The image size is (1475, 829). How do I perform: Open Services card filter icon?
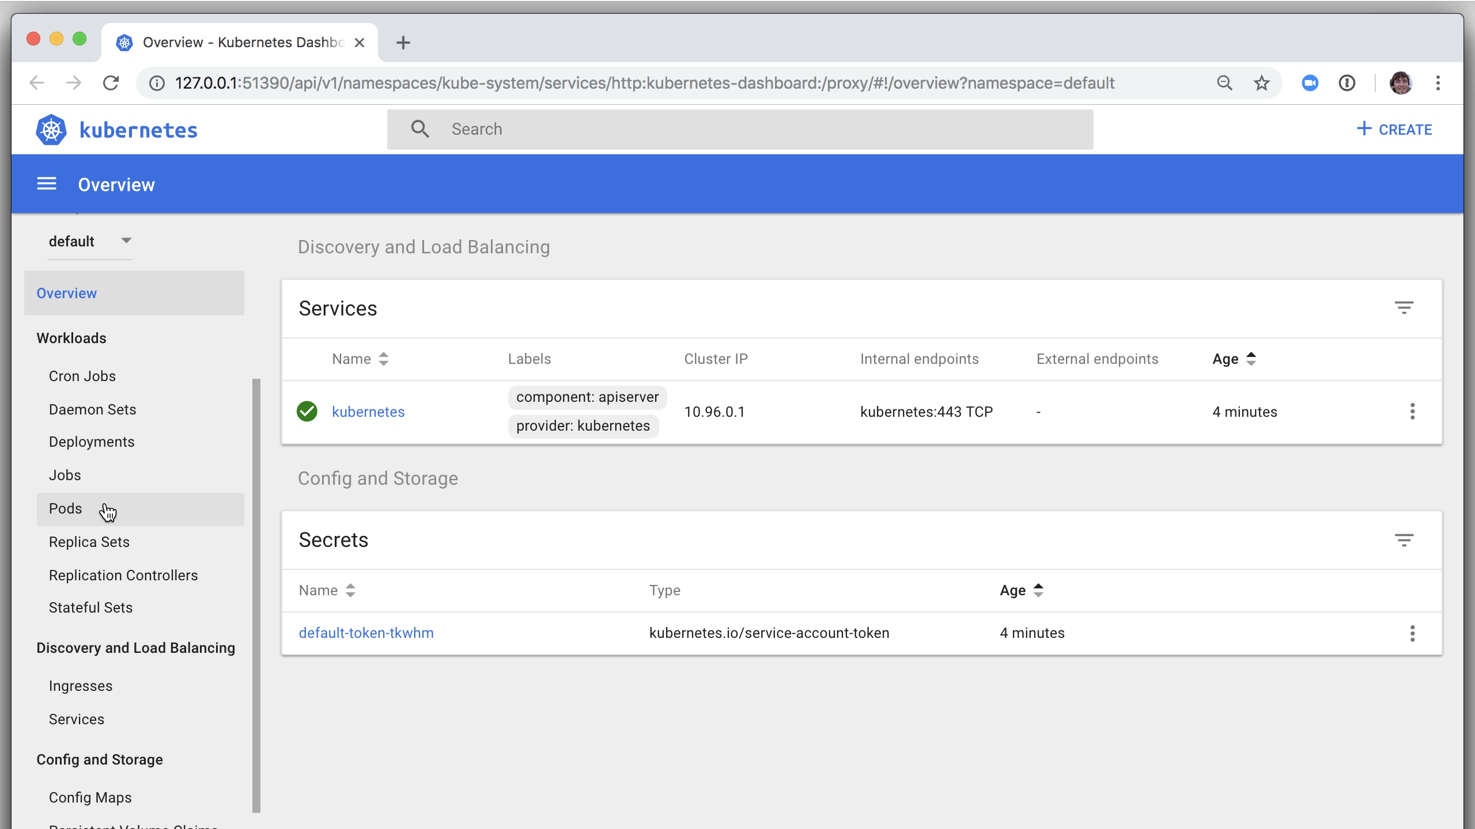(1404, 308)
